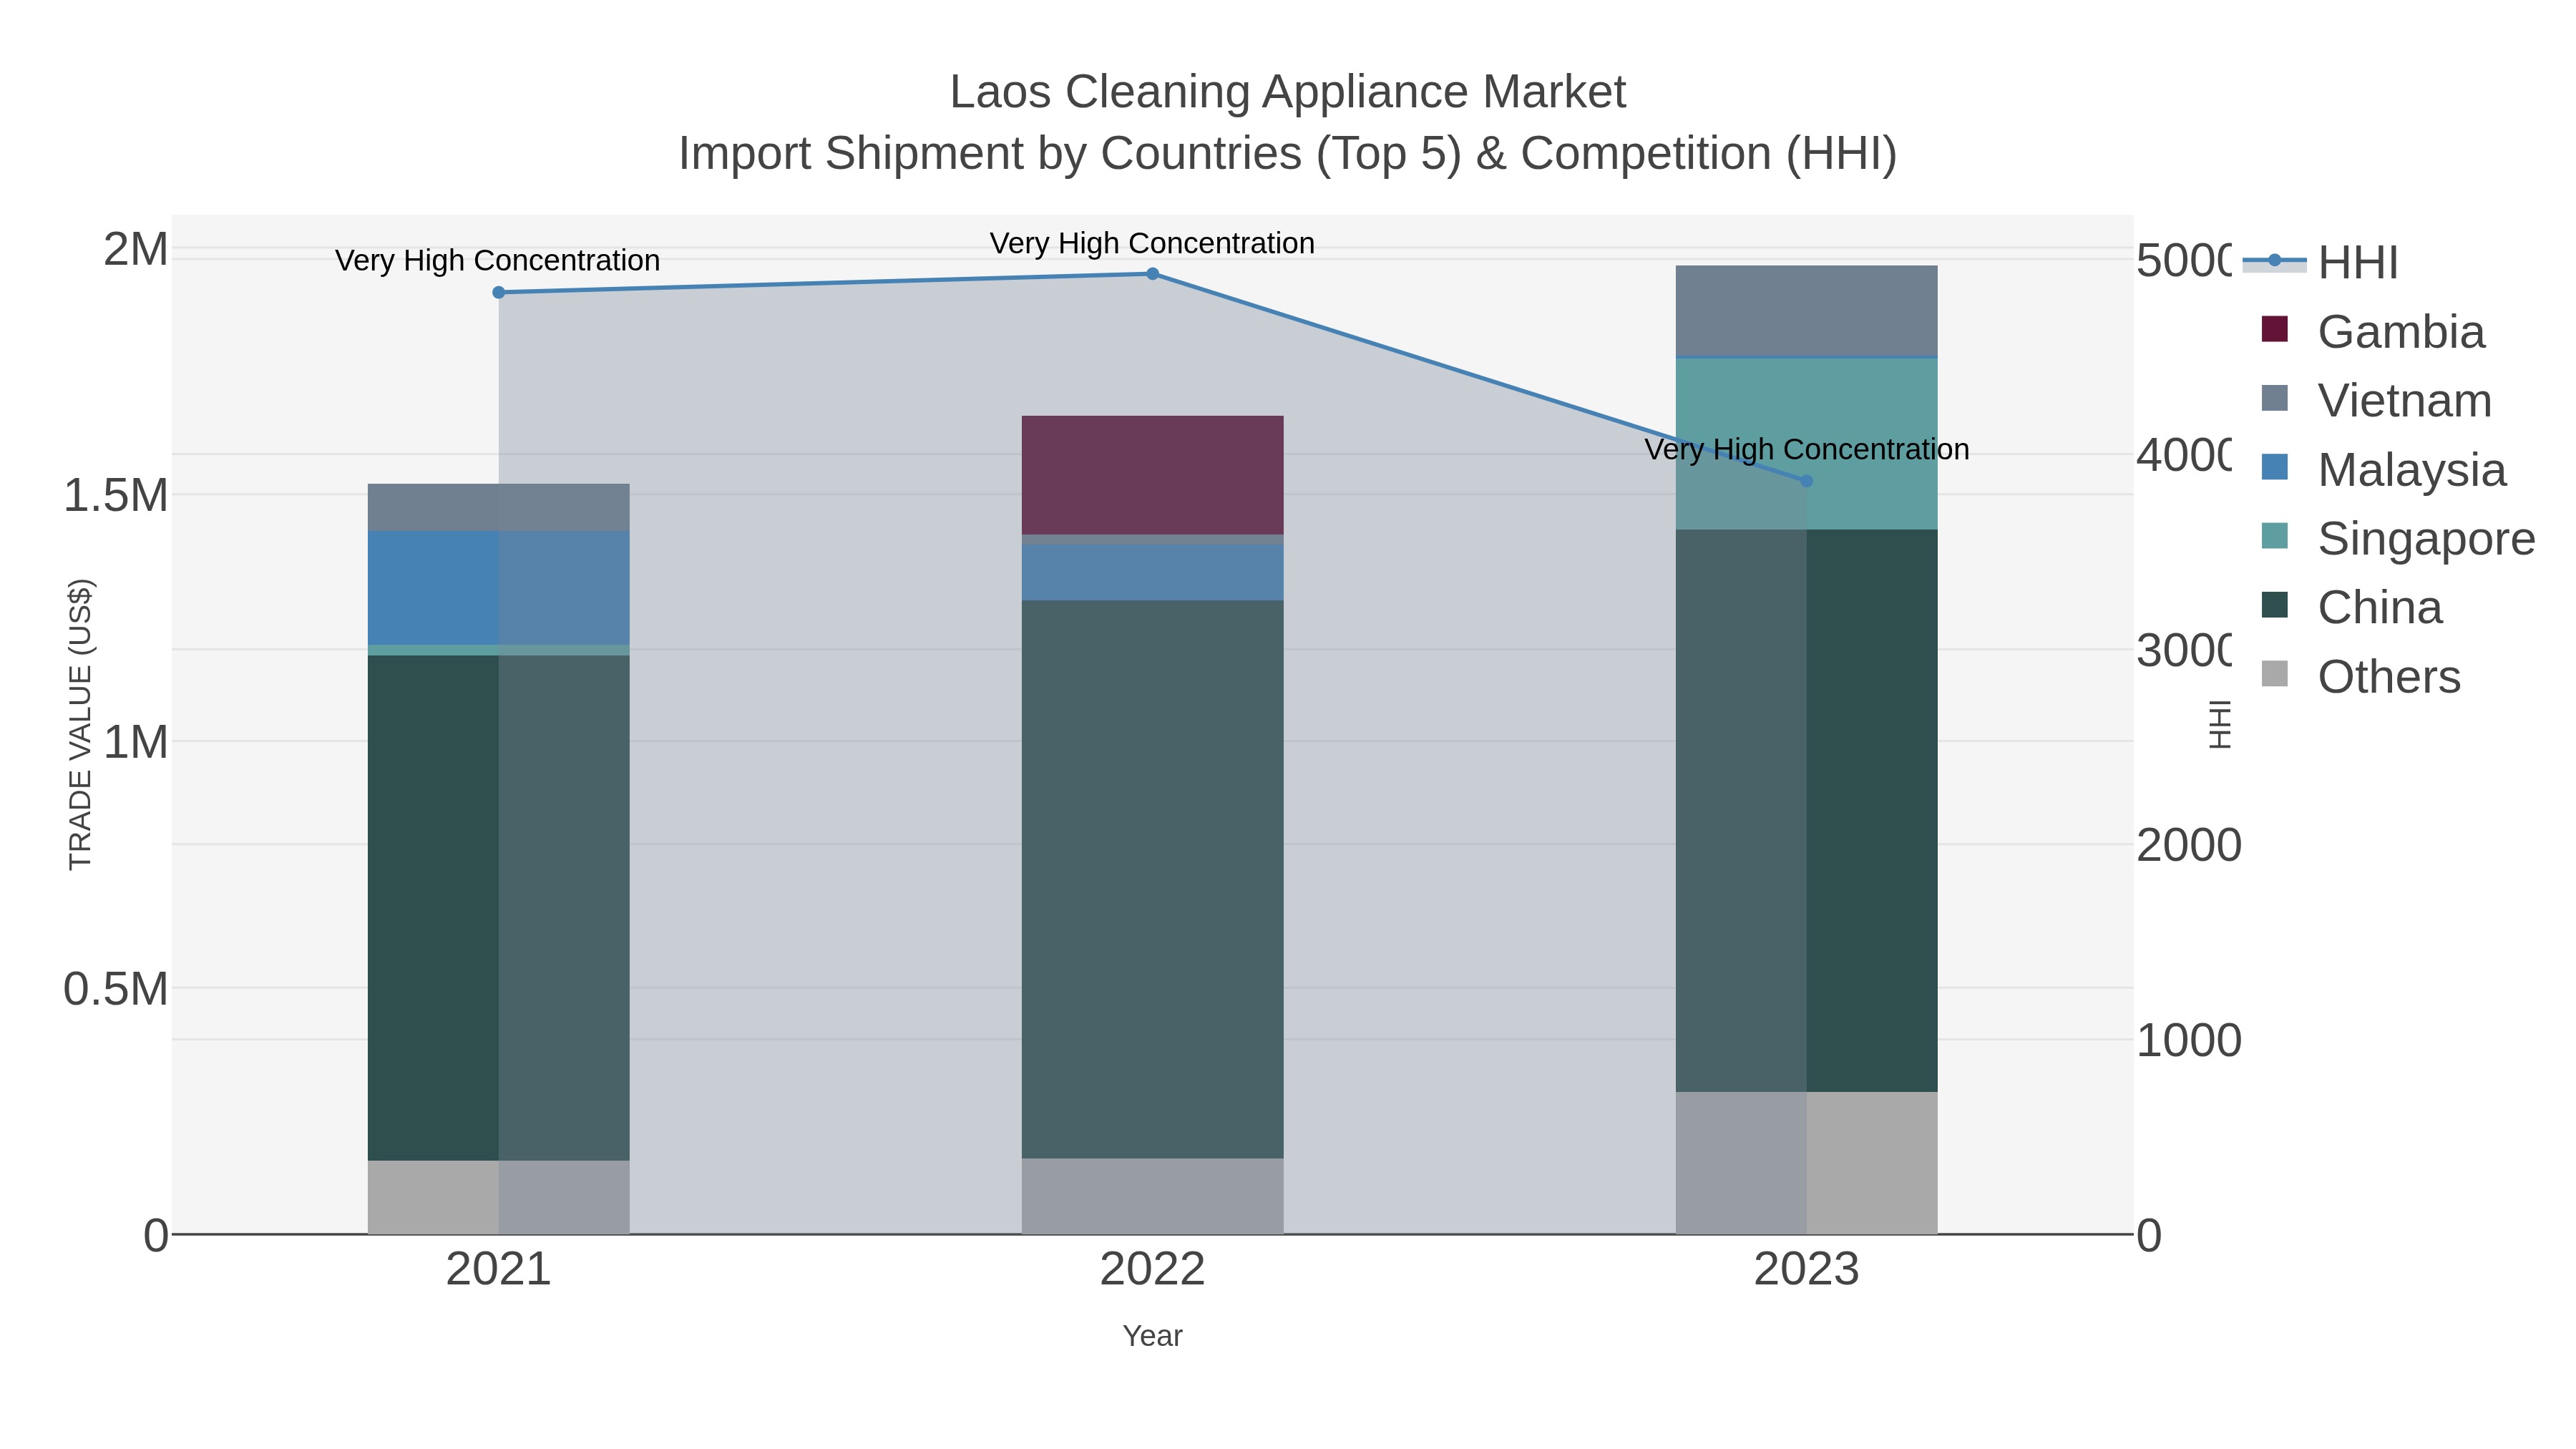The width and height of the screenshot is (2576, 1449).
Task: Click the Others legend color swatch
Action: click(2275, 674)
